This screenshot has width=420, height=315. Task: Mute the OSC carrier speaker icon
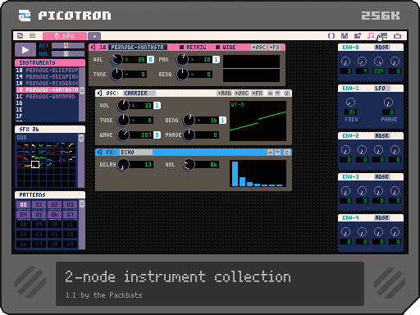100,94
